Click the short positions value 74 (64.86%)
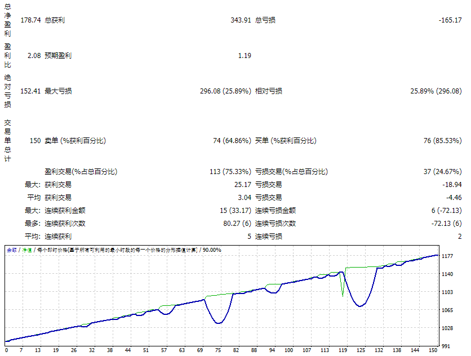 (232, 141)
